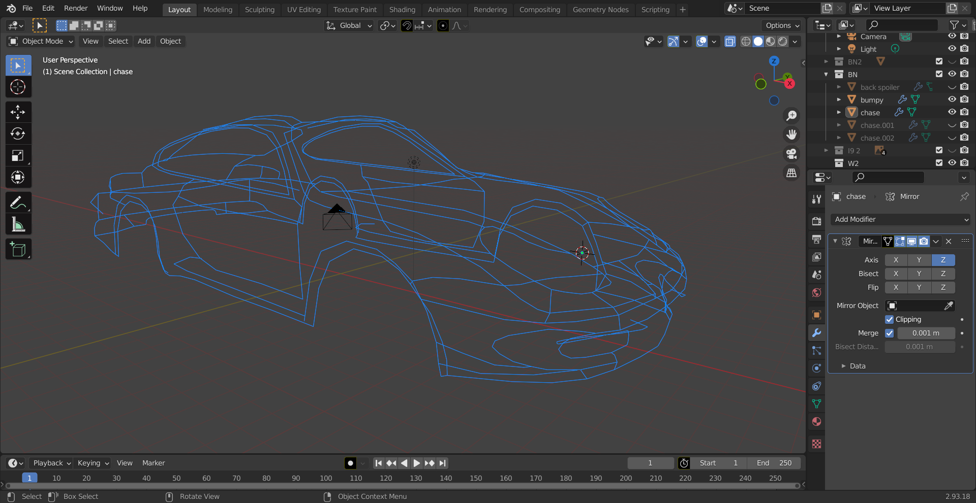This screenshot has height=503, width=976.
Task: Select the Move tool
Action: (18, 112)
